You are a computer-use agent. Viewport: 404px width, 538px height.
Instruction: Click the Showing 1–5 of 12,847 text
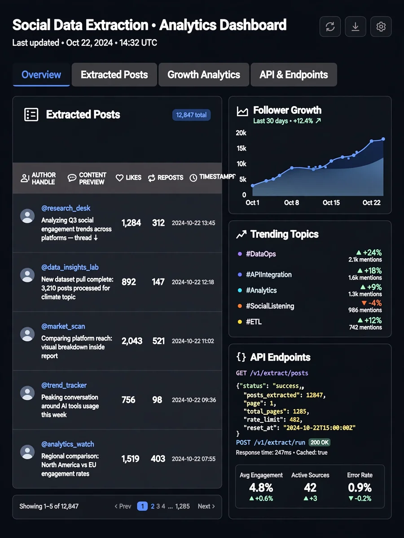coord(49,506)
